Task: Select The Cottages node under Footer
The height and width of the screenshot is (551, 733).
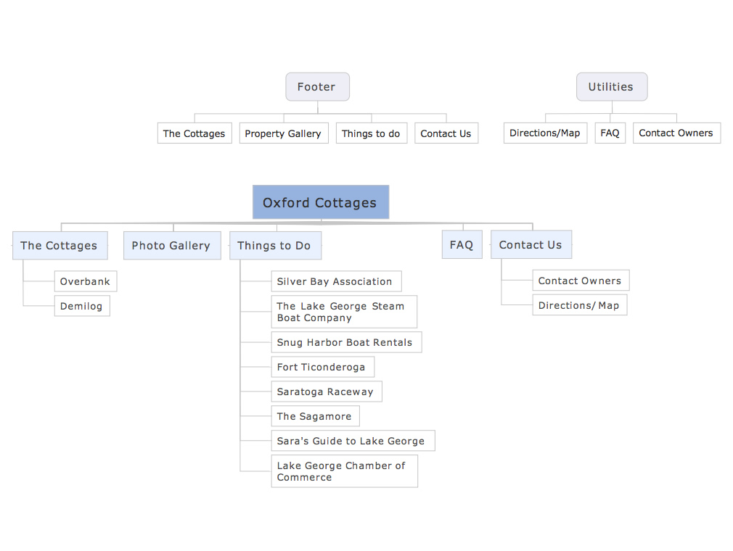Action: point(194,133)
